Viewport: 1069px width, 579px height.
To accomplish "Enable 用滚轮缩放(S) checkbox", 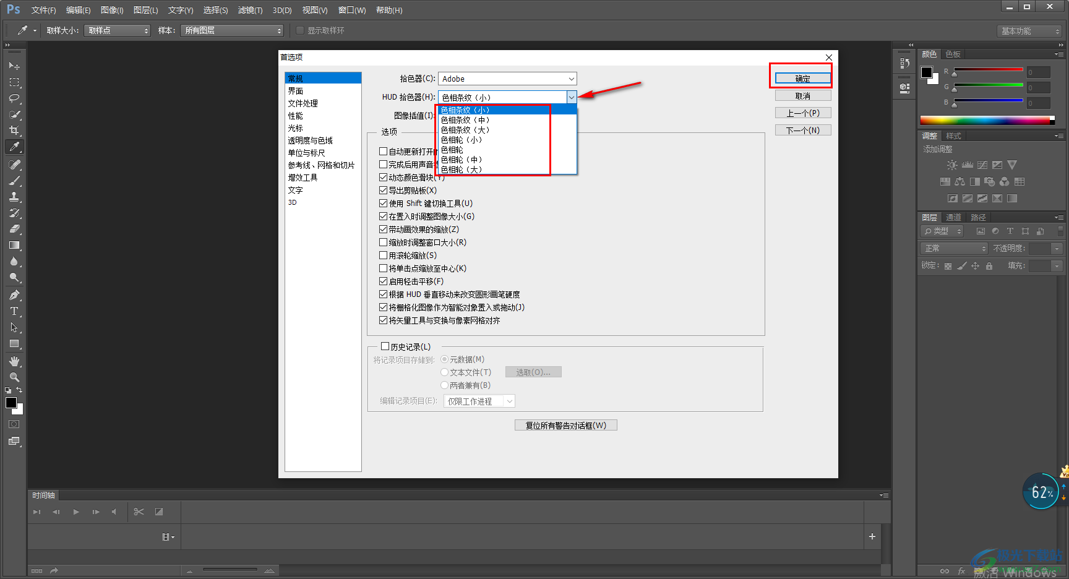I will (x=383, y=255).
